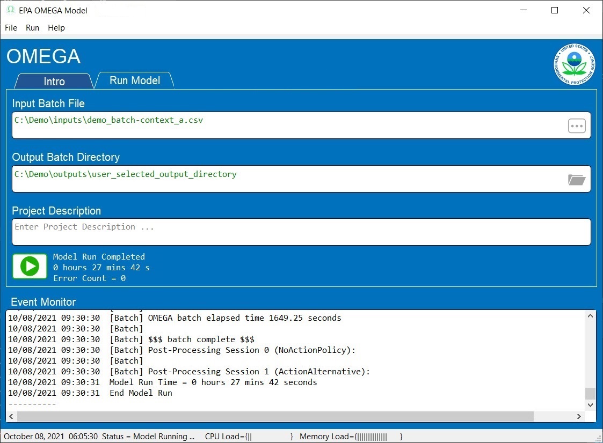Click the Memory Load meter in the status bar
This screenshot has width=603, height=443.
tap(351, 437)
